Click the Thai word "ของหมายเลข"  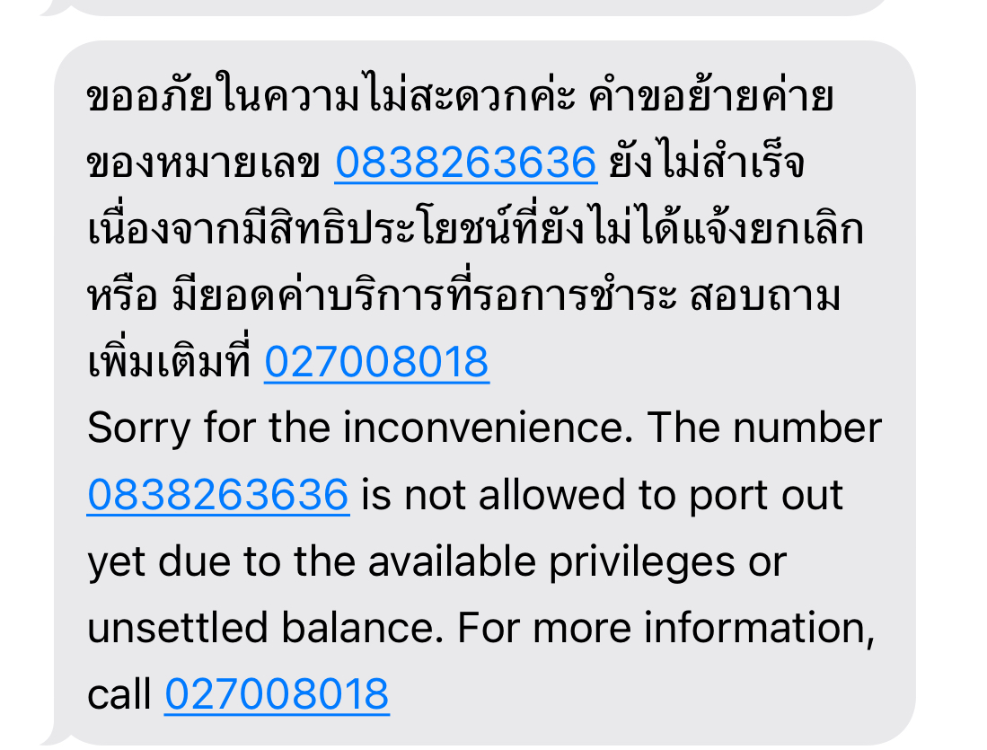(x=203, y=163)
